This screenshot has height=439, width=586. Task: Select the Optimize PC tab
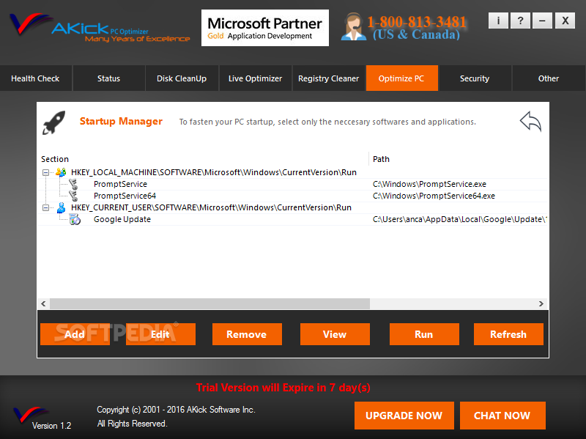click(401, 78)
